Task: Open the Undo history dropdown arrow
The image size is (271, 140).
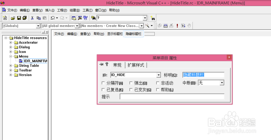Action: pyautogui.click(x=57, y=18)
